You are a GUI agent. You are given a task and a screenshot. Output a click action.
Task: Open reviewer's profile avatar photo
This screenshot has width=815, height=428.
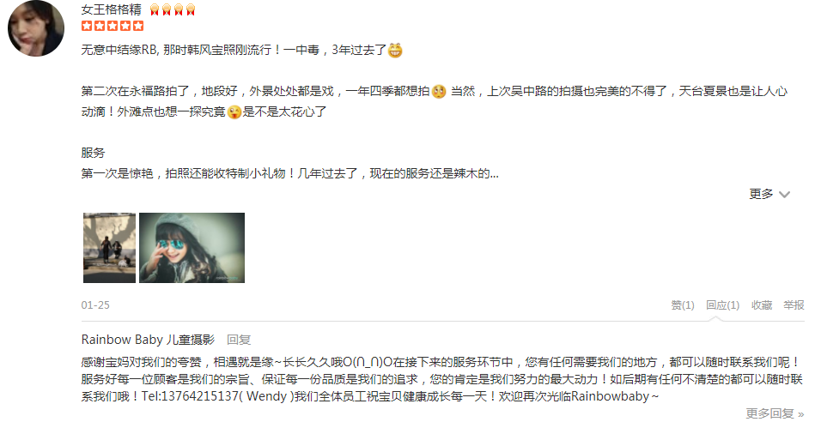pos(36,28)
